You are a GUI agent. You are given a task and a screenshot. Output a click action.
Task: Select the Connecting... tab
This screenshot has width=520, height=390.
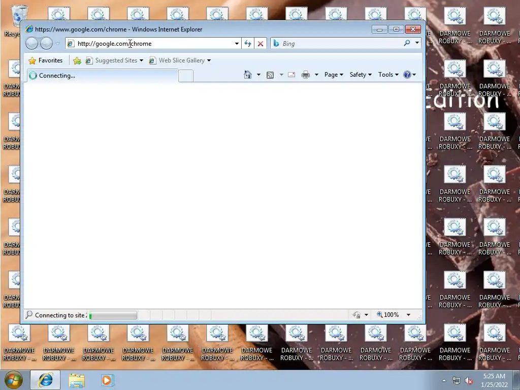pos(103,76)
